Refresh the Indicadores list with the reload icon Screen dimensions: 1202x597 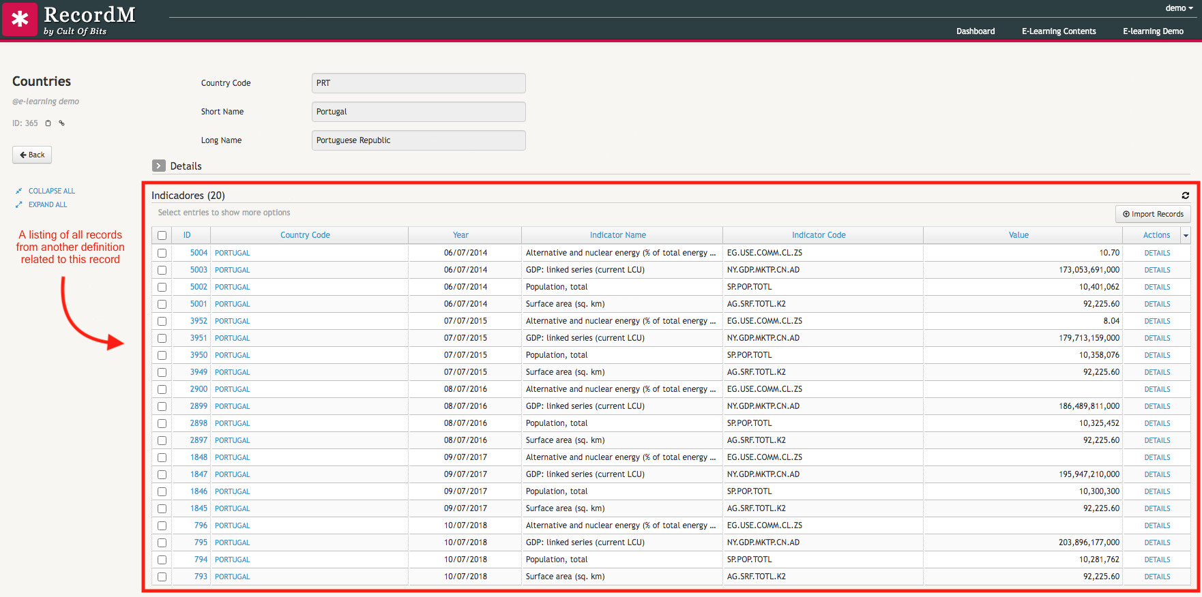pyautogui.click(x=1186, y=196)
